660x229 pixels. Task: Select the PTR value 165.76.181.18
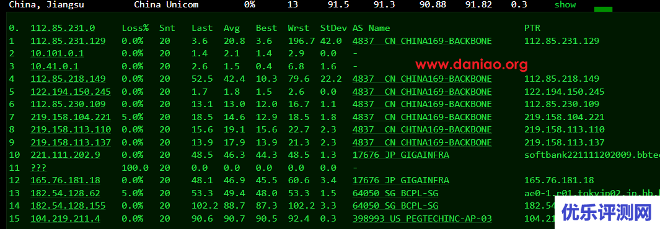[x=559, y=180]
